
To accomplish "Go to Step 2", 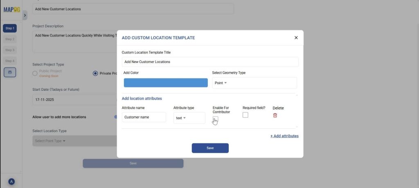I will tap(10, 39).
